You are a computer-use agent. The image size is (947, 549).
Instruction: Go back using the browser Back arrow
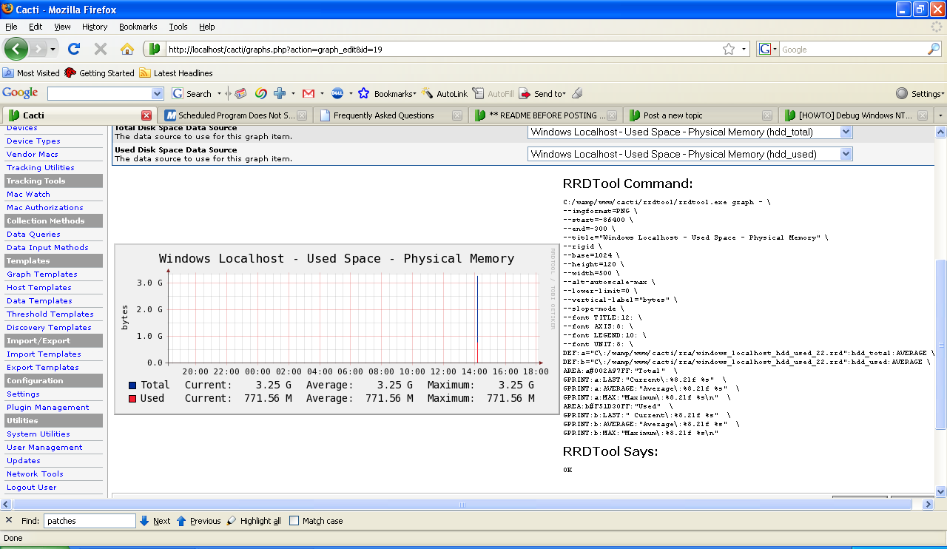pyautogui.click(x=16, y=49)
